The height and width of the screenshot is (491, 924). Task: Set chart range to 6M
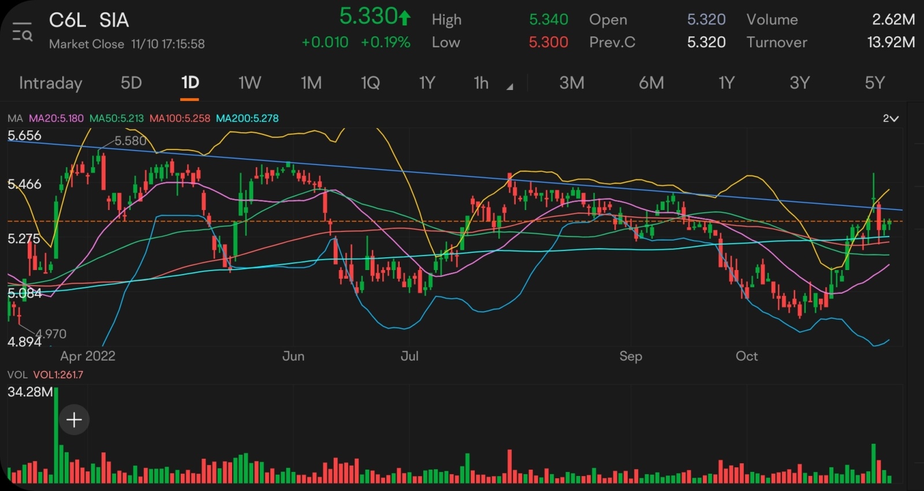click(x=651, y=83)
